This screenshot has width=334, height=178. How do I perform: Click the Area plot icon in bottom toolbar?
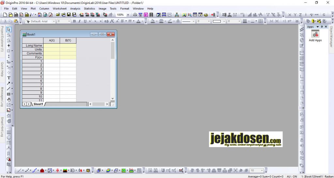click(65, 171)
